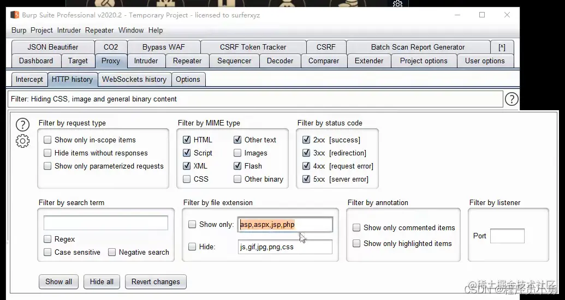The image size is (565, 300).
Task: Uncheck the Script MIME type
Action: click(x=187, y=153)
